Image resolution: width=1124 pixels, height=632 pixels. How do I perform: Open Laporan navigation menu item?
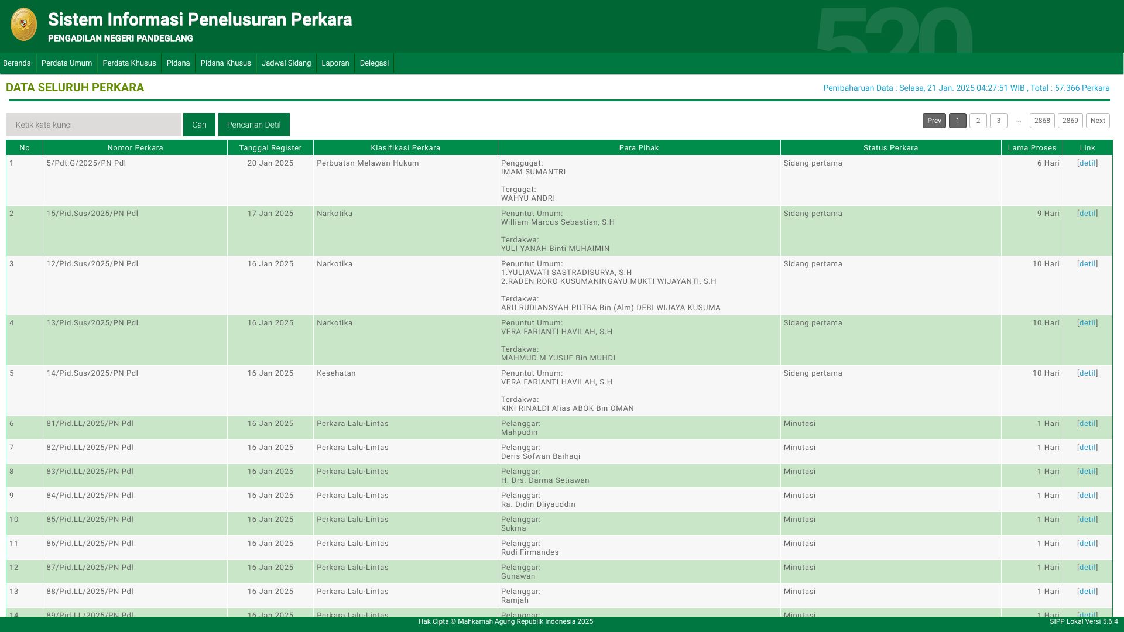[334, 63]
